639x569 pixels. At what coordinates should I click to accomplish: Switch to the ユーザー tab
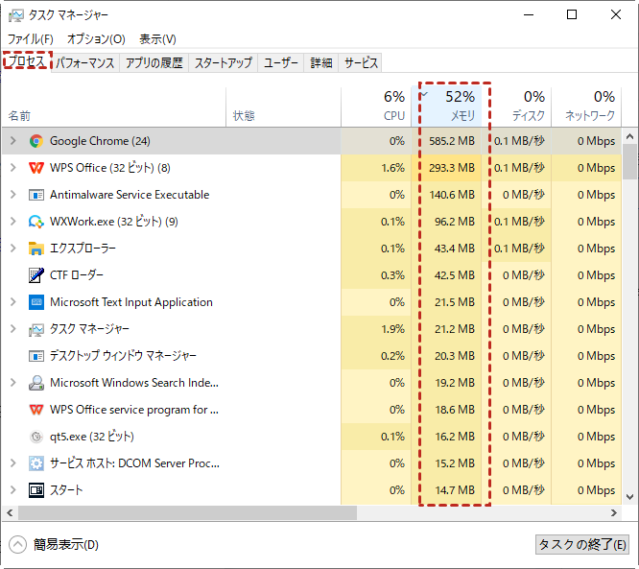[x=281, y=62]
